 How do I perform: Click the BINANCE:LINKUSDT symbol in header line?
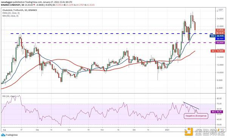10,5
